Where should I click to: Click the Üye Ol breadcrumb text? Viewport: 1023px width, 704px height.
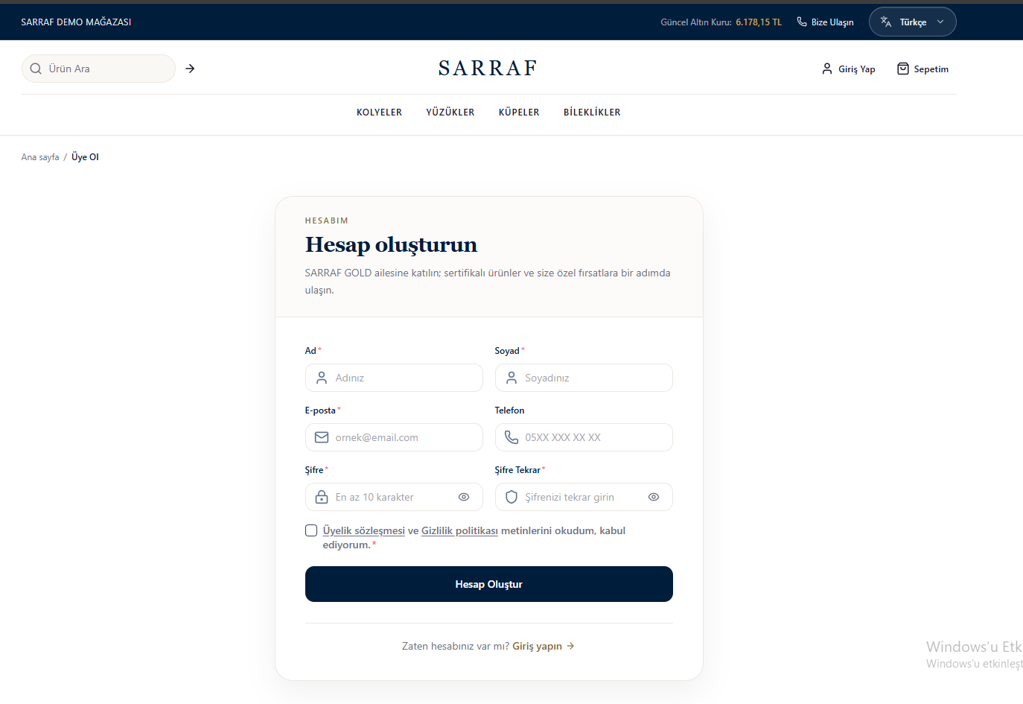85,157
